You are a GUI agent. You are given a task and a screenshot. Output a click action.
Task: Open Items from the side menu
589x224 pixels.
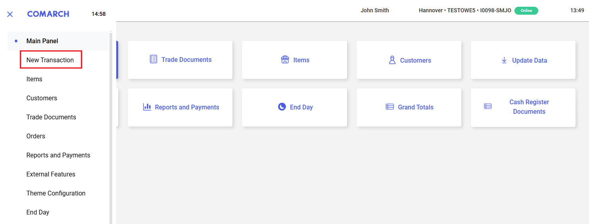click(x=35, y=79)
